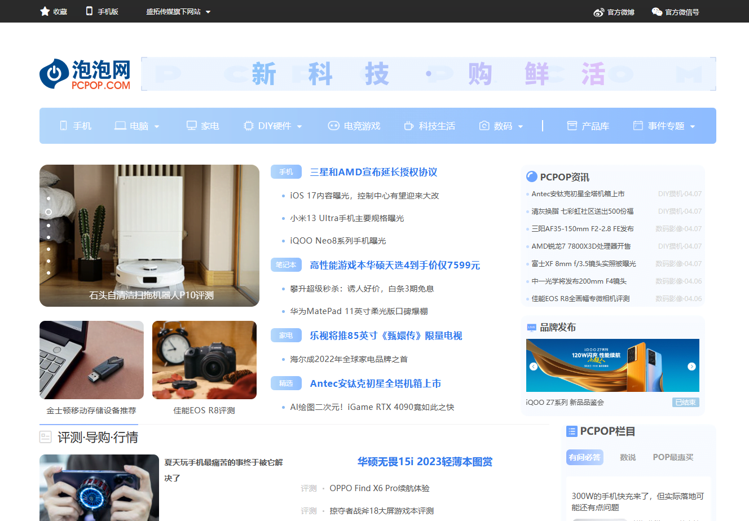Click the phone icon beside 手机 in nav

coord(64,126)
